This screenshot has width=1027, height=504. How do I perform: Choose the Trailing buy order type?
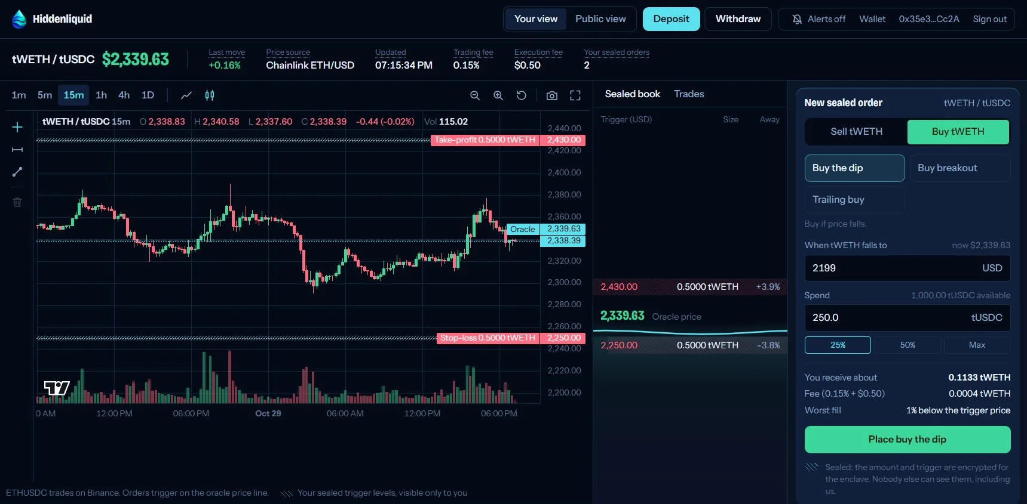click(x=854, y=200)
